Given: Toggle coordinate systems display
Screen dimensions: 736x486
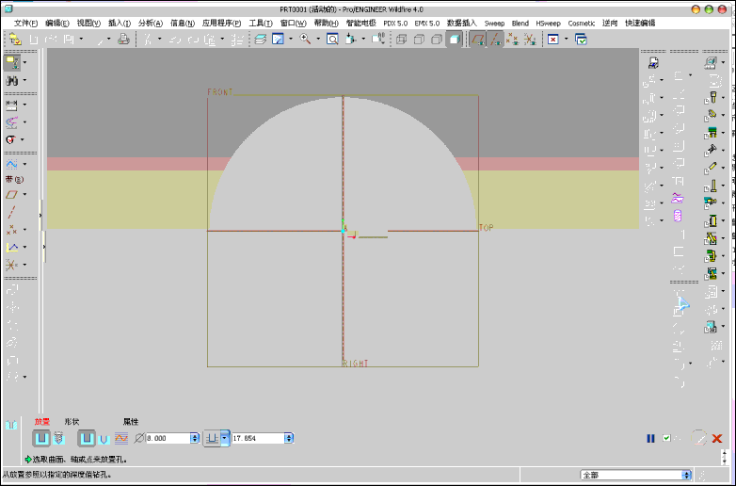Looking at the screenshot, I should click(530, 40).
